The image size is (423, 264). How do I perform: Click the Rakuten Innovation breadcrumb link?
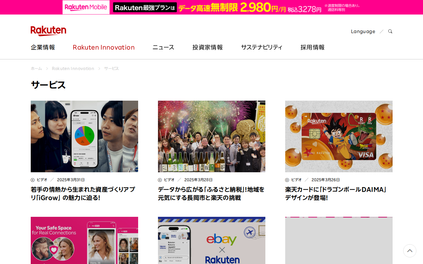[73, 68]
